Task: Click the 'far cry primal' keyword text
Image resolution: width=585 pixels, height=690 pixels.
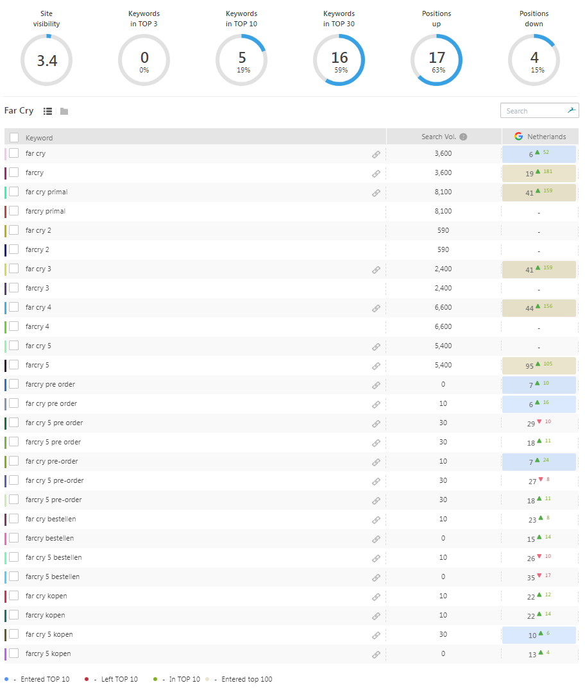Action: 47,192
